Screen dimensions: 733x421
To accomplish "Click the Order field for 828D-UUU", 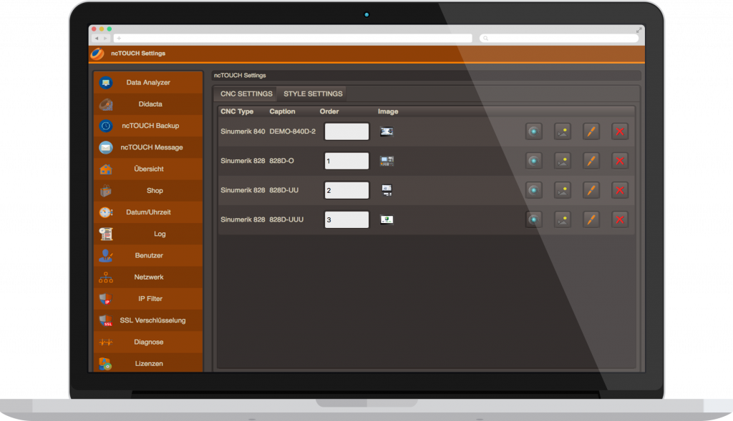I will pyautogui.click(x=347, y=220).
